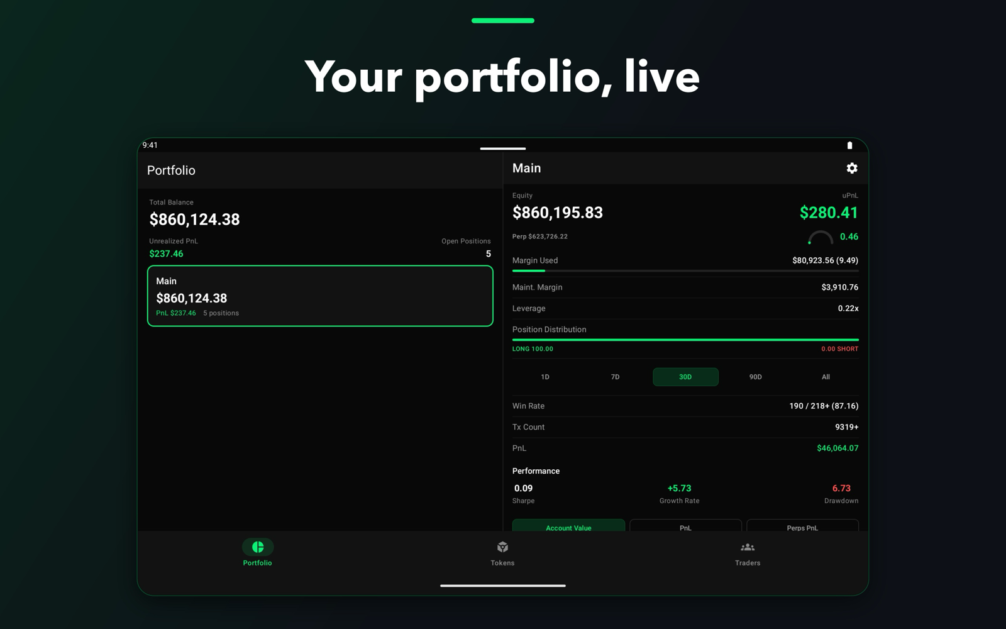
Task: Click the Win Rate 190 / 218+ value
Action: pyautogui.click(x=824, y=406)
